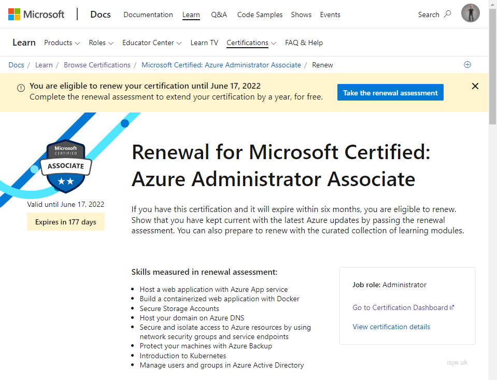Screen dimensions: 497x380
Task: Click the 'Expires in 177 days' label
Action: [66, 222]
